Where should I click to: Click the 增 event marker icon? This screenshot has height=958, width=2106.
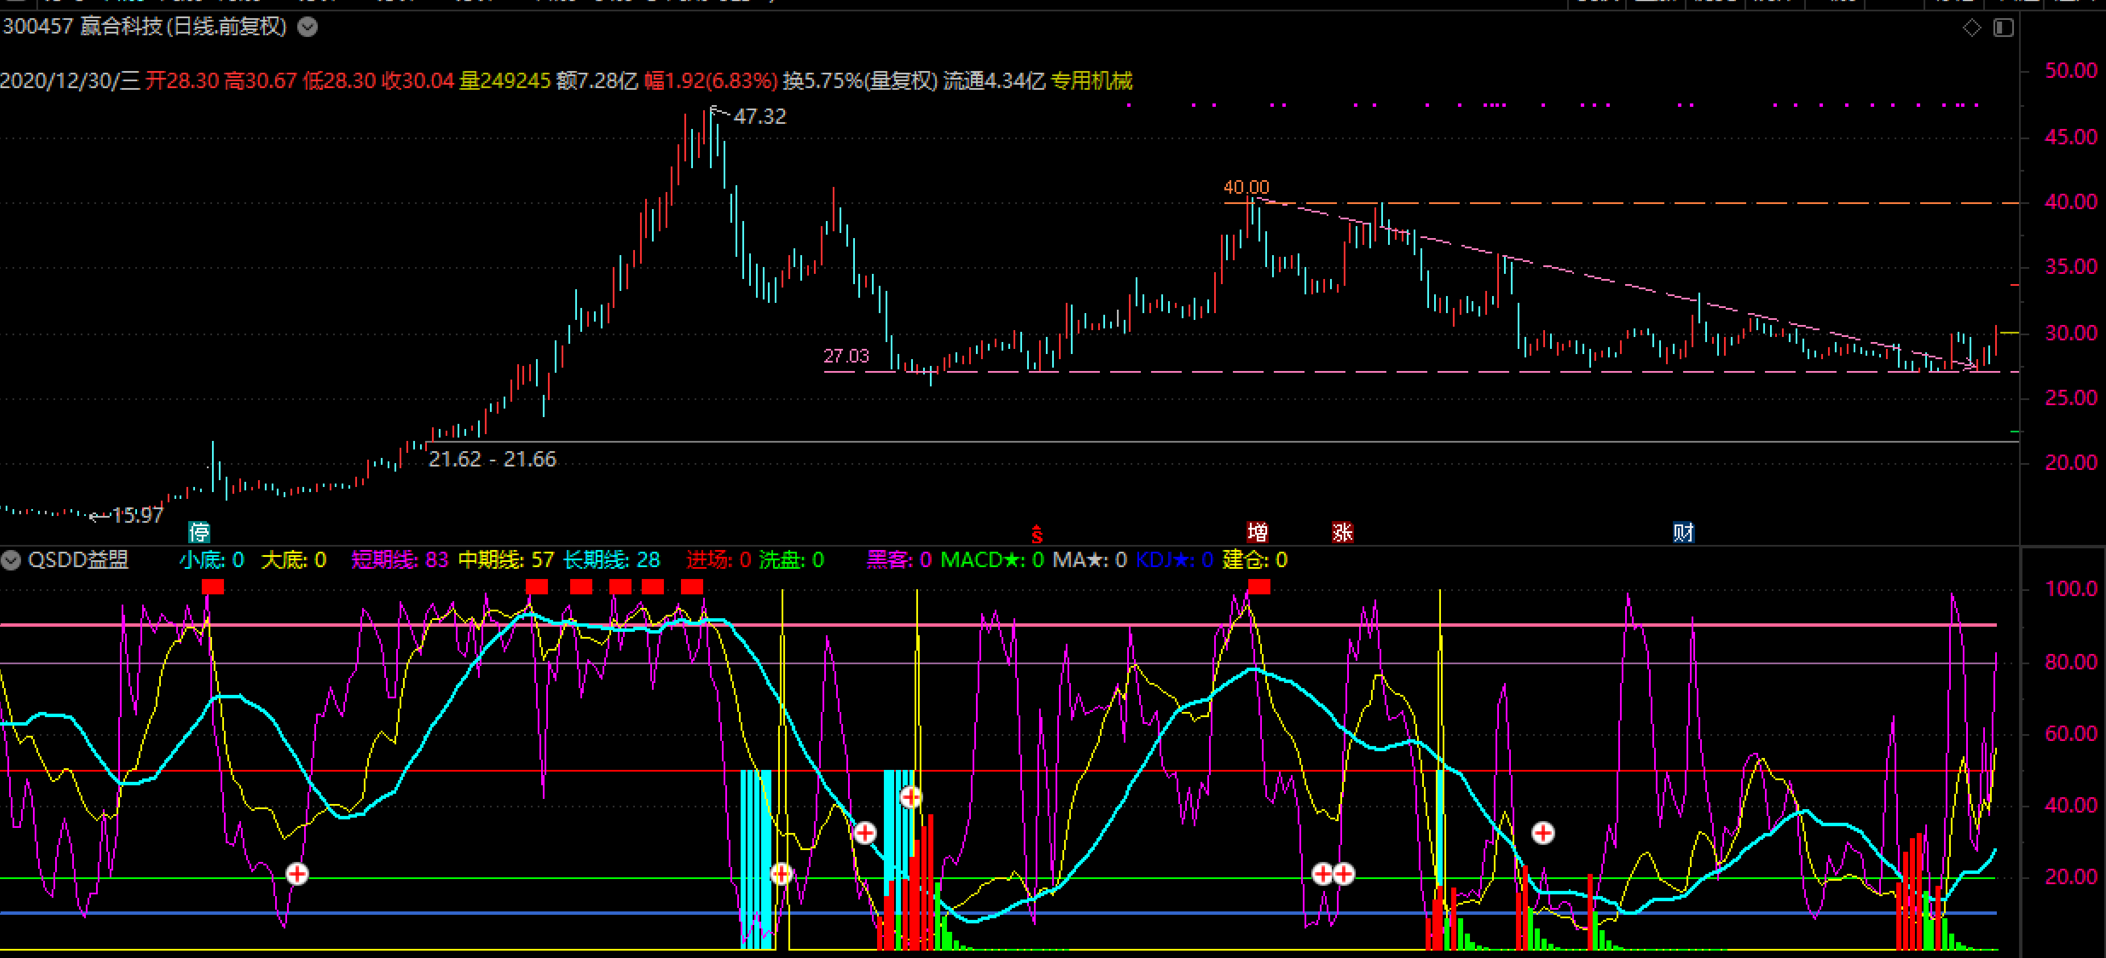[x=1257, y=533]
